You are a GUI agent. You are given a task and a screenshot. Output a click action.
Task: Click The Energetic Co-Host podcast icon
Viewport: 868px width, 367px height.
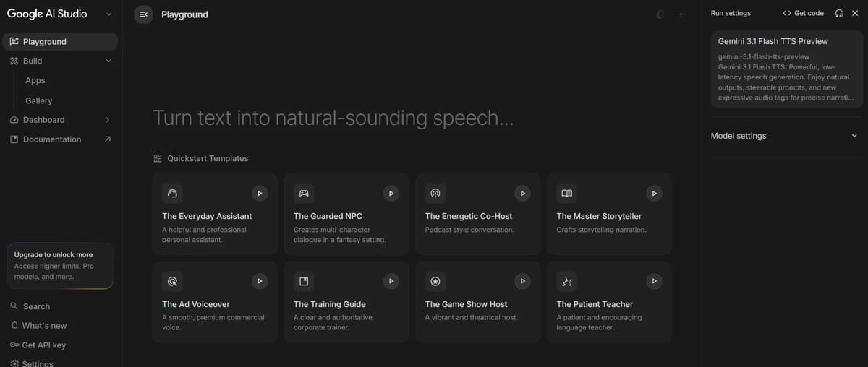[x=435, y=193]
